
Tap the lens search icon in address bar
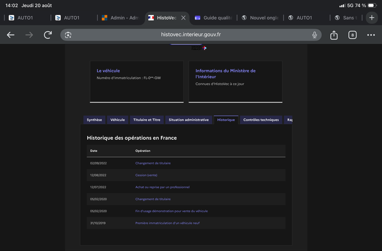click(x=68, y=35)
